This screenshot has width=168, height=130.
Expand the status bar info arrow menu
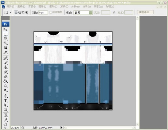coord(62,127)
